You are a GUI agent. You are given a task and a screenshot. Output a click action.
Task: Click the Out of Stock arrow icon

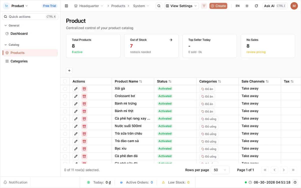[x=171, y=40]
